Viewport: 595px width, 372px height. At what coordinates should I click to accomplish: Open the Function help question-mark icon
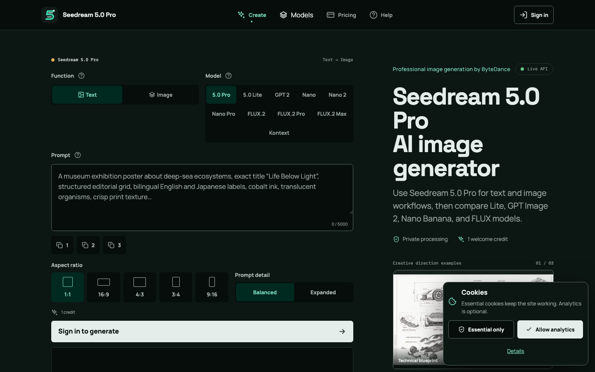coord(81,76)
